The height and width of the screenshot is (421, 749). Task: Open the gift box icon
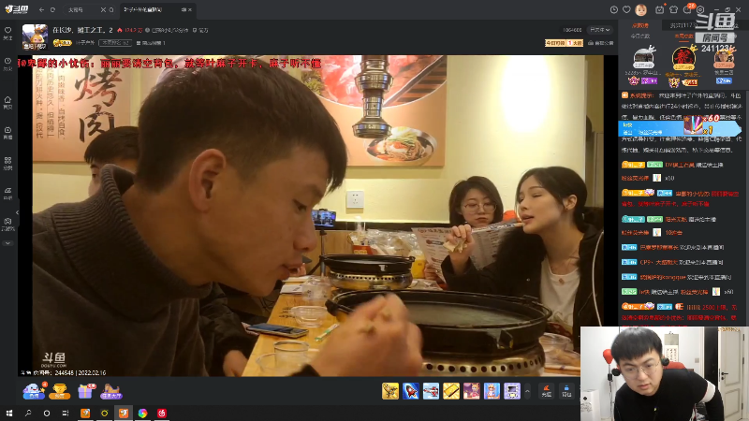(x=86, y=391)
